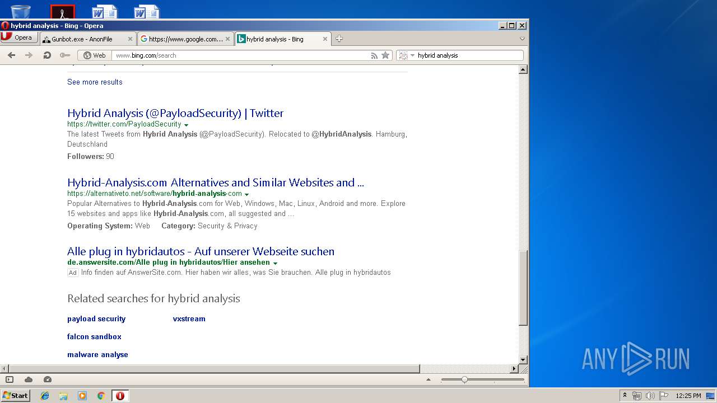Open the Opera main menu button
The image size is (717, 403).
(19, 38)
